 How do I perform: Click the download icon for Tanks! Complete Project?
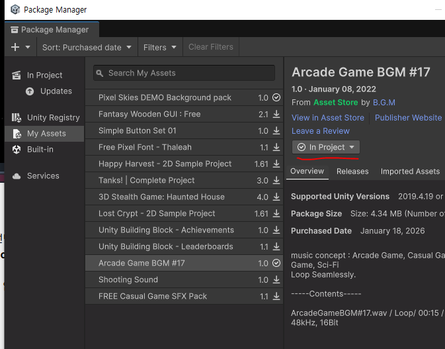point(276,180)
